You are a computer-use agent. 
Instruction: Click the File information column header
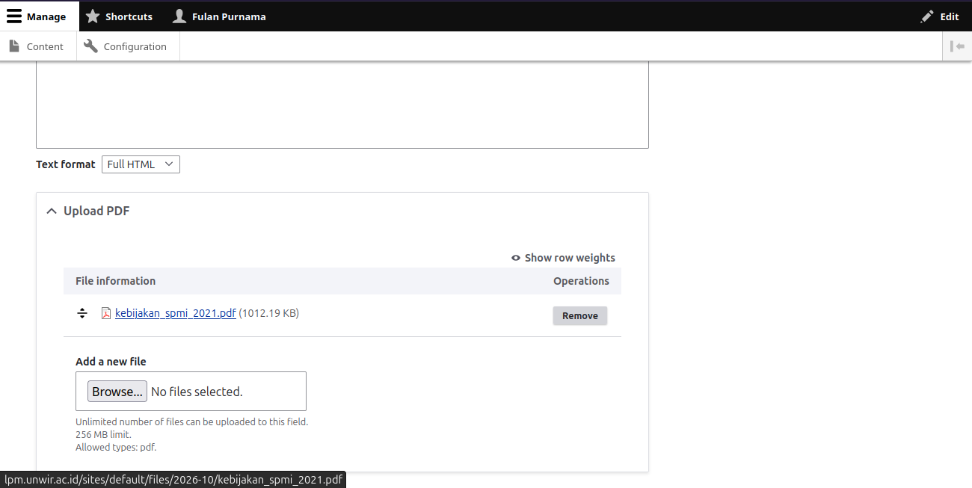(115, 281)
